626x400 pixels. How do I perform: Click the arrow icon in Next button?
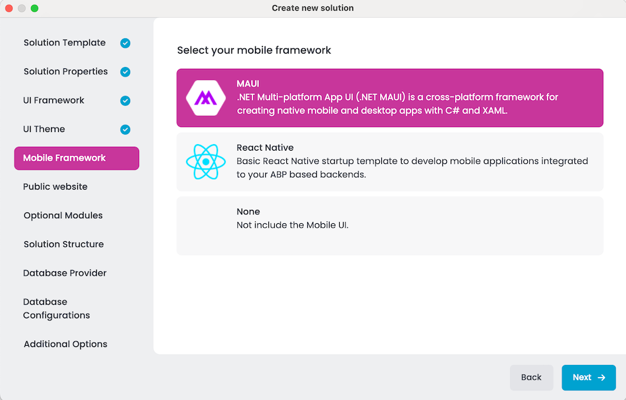click(x=601, y=378)
